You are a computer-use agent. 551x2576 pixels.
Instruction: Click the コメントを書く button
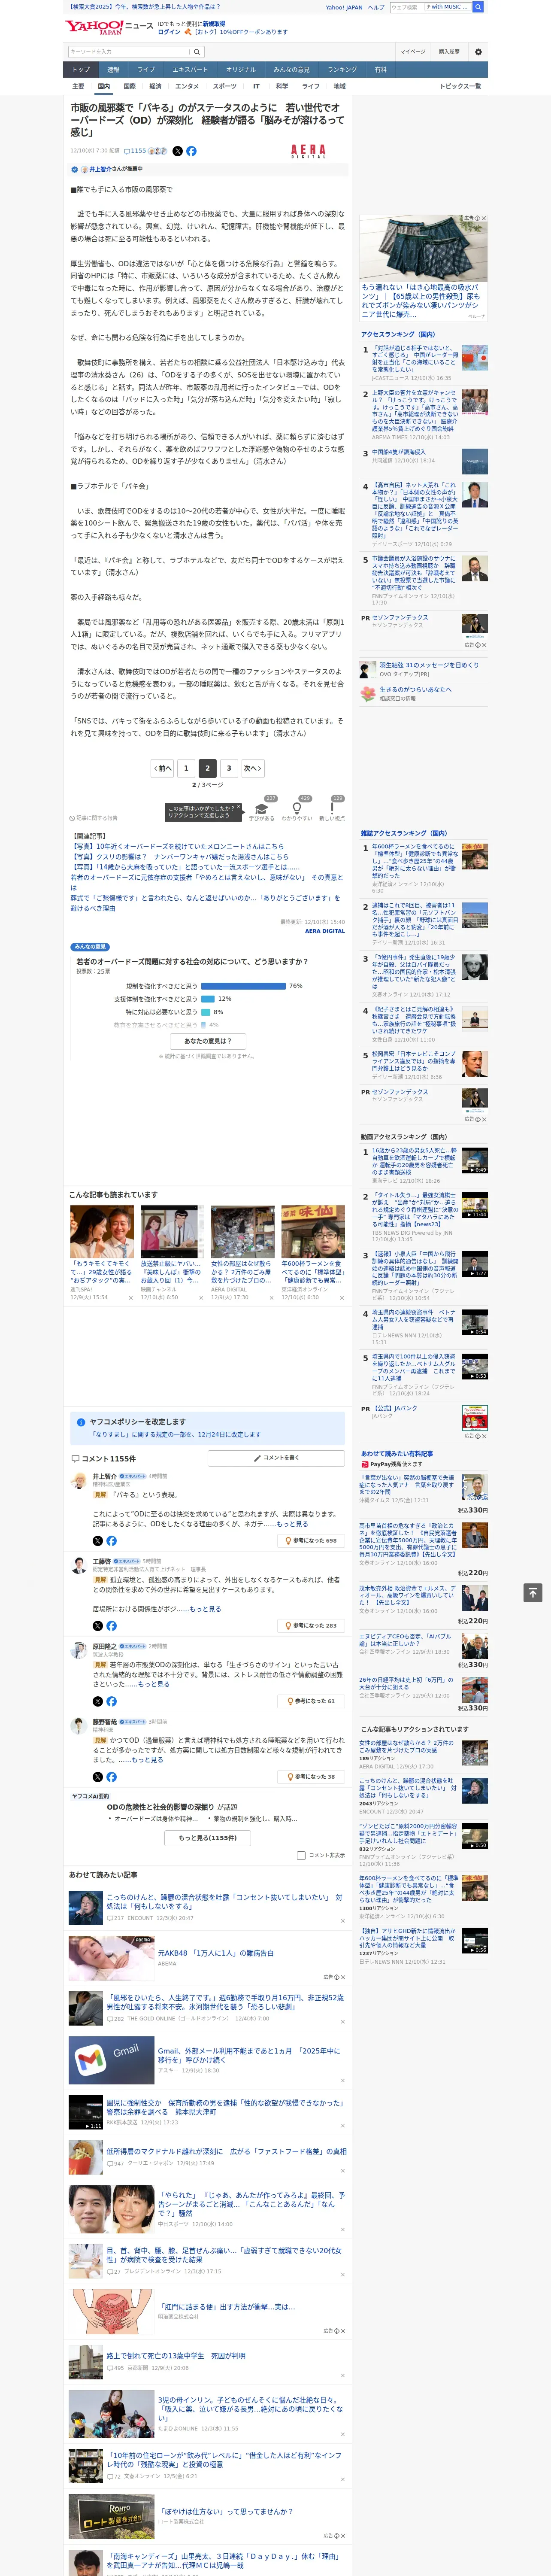(276, 1458)
